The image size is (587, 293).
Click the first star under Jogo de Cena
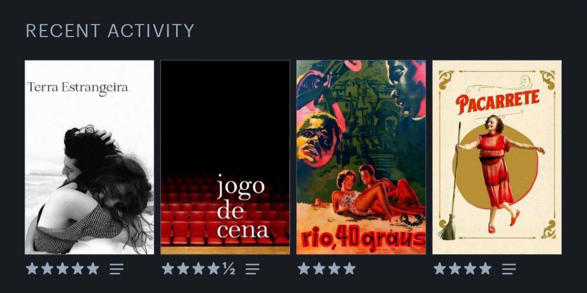(x=168, y=268)
